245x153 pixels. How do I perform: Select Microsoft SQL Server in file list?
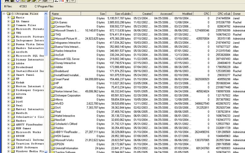[67, 59]
